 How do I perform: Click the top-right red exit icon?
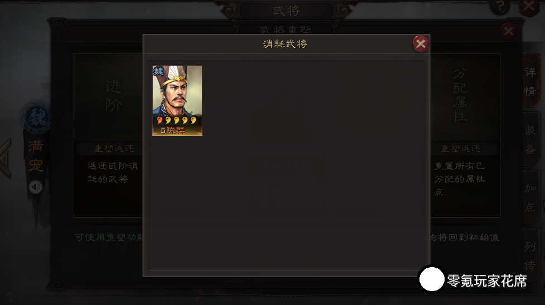(x=529, y=7)
